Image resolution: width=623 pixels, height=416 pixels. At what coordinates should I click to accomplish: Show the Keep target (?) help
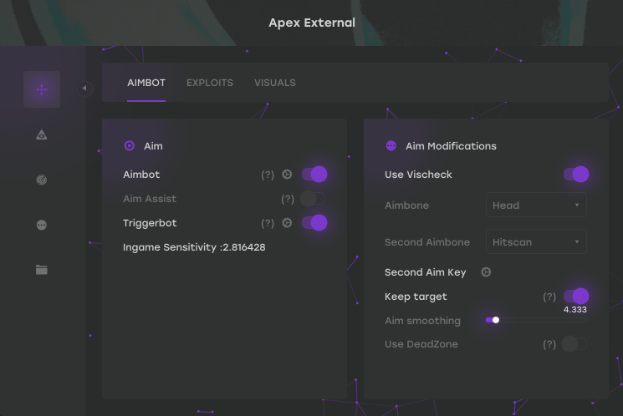(x=549, y=297)
